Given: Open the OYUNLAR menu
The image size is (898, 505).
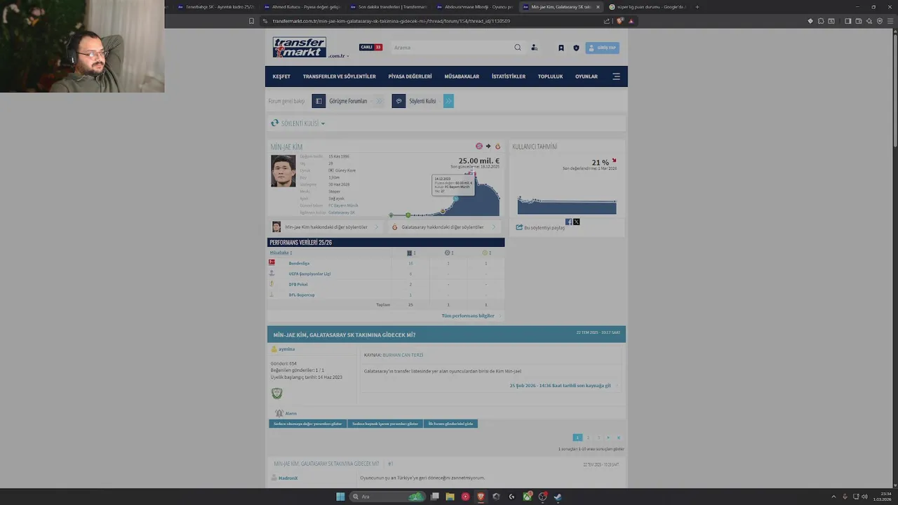Looking at the screenshot, I should coord(587,76).
